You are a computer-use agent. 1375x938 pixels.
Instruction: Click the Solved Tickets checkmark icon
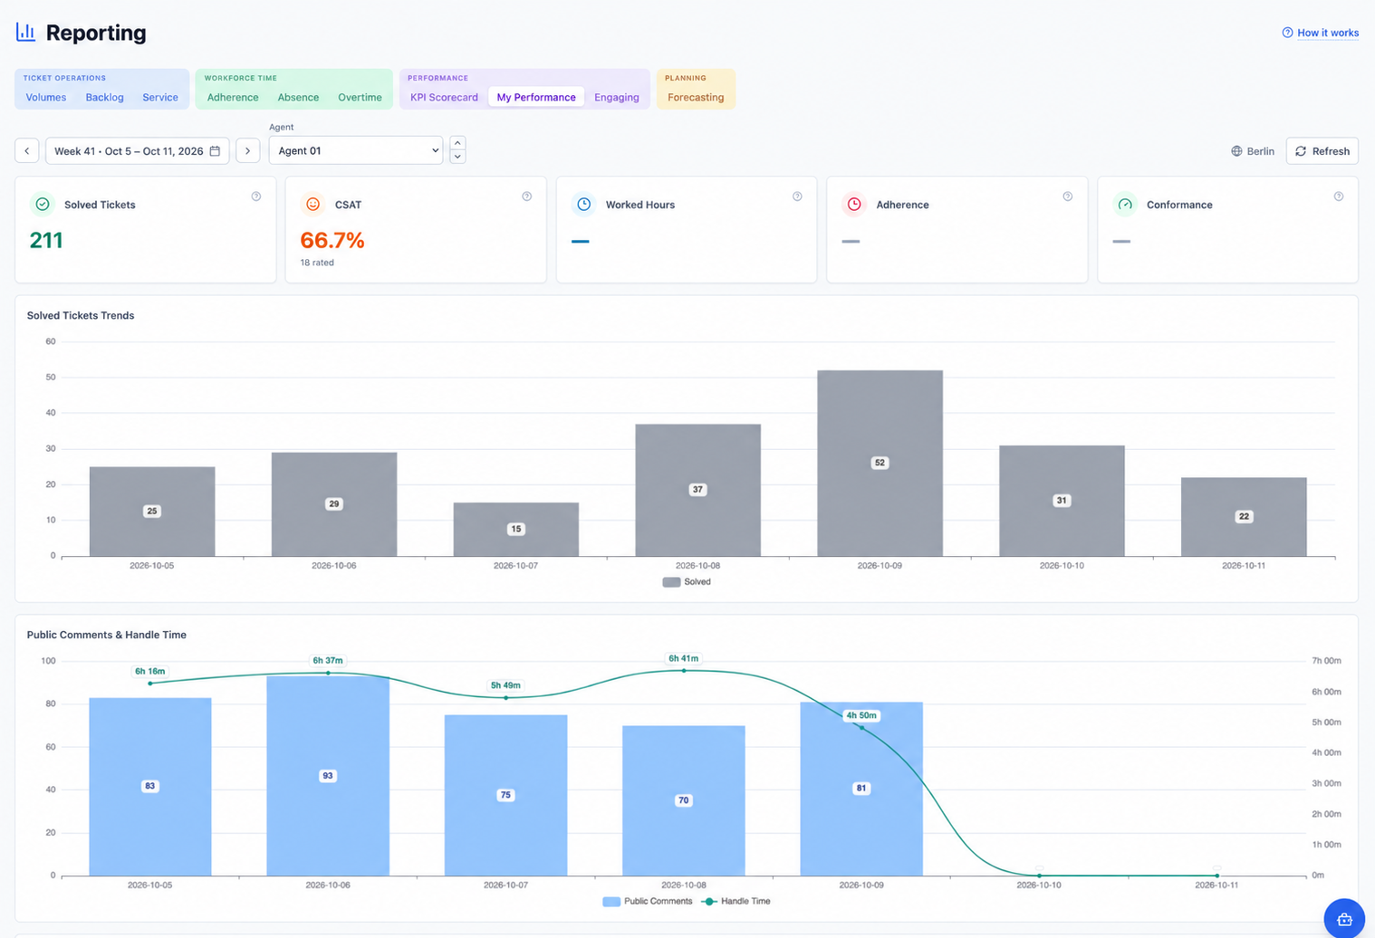point(43,205)
